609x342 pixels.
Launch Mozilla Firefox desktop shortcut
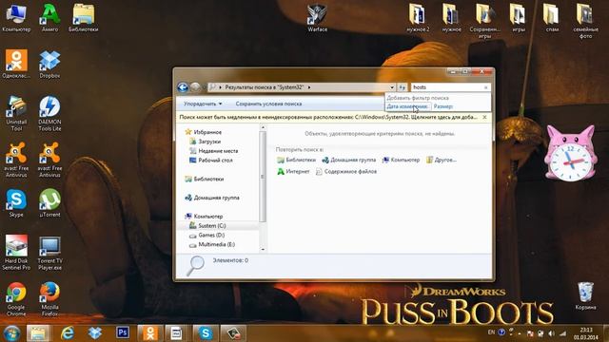pos(49,298)
